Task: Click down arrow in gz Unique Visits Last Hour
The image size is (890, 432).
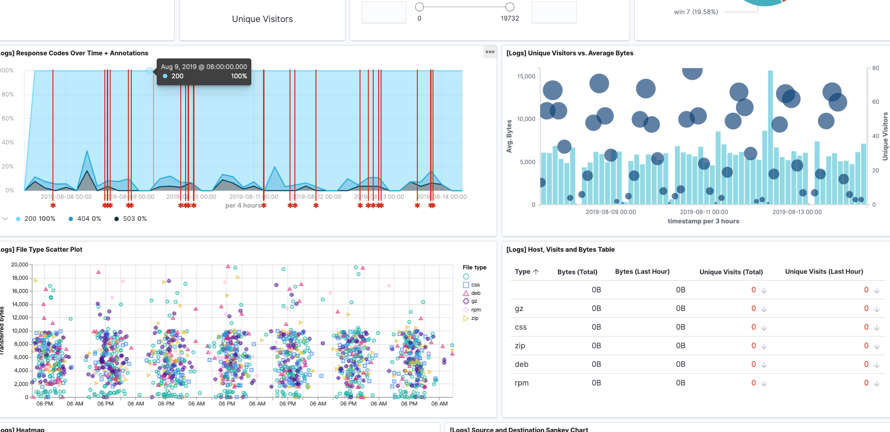Action: (877, 309)
